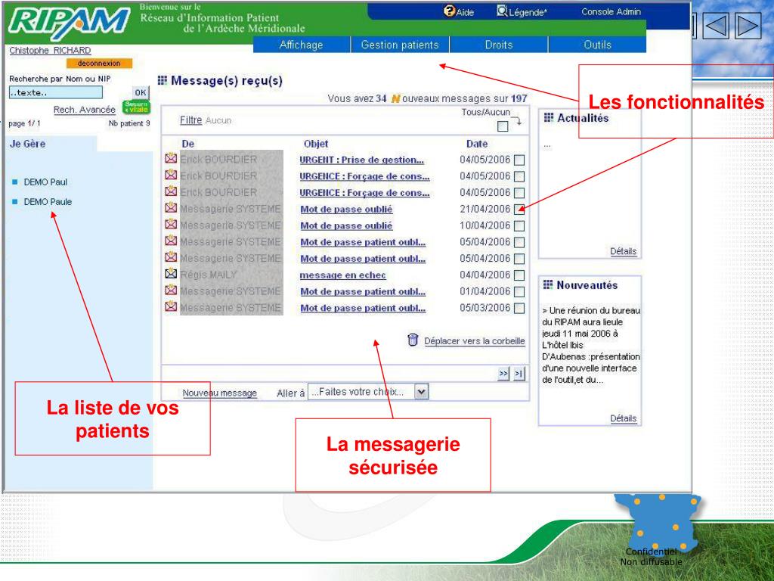Open Mot de passe patient message from 05/03/2006
The width and height of the screenshot is (774, 581).
(363, 309)
